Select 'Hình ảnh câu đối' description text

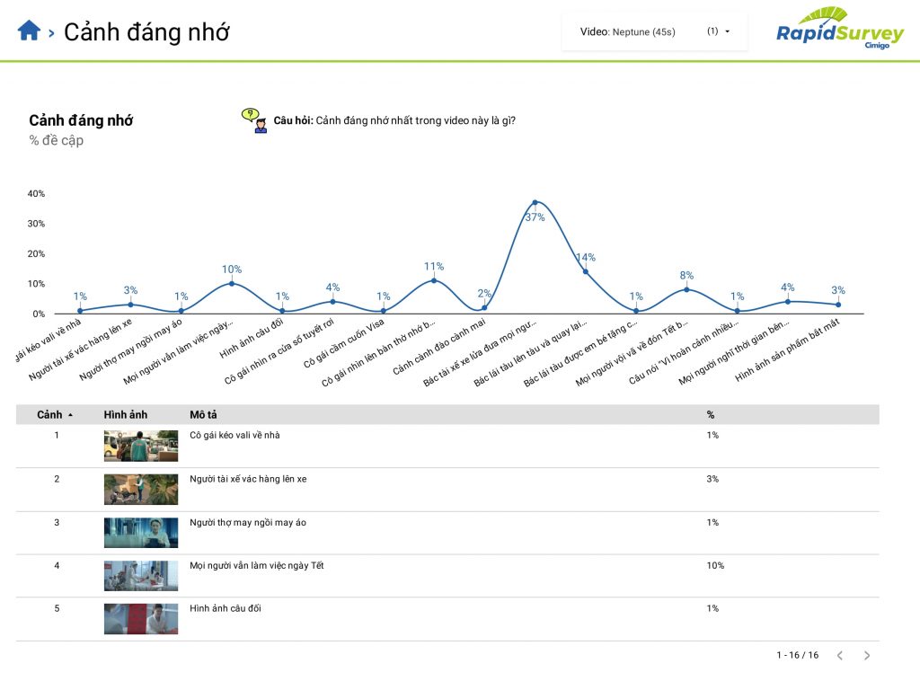(x=226, y=608)
